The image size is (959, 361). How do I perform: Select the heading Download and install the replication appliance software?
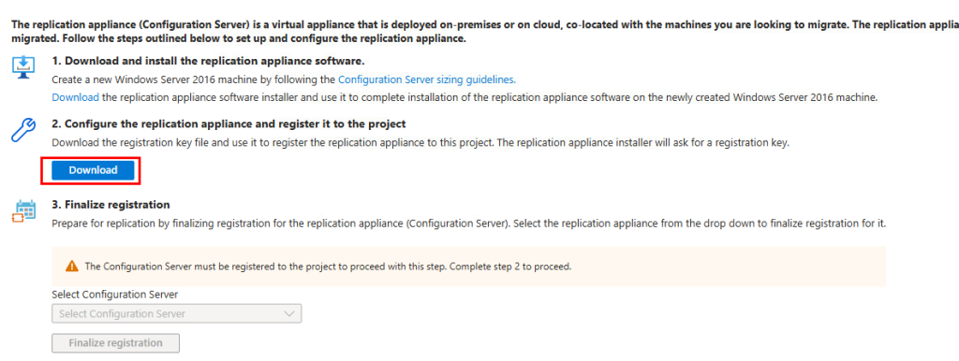[208, 61]
